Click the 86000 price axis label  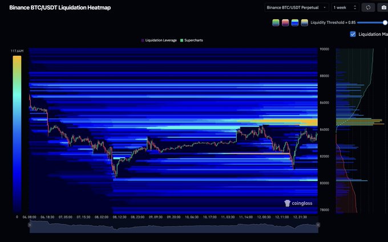click(324, 102)
